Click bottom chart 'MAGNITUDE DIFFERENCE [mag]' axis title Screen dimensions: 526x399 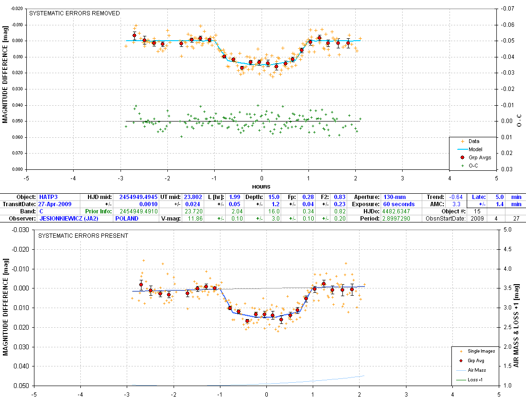(x=5, y=307)
